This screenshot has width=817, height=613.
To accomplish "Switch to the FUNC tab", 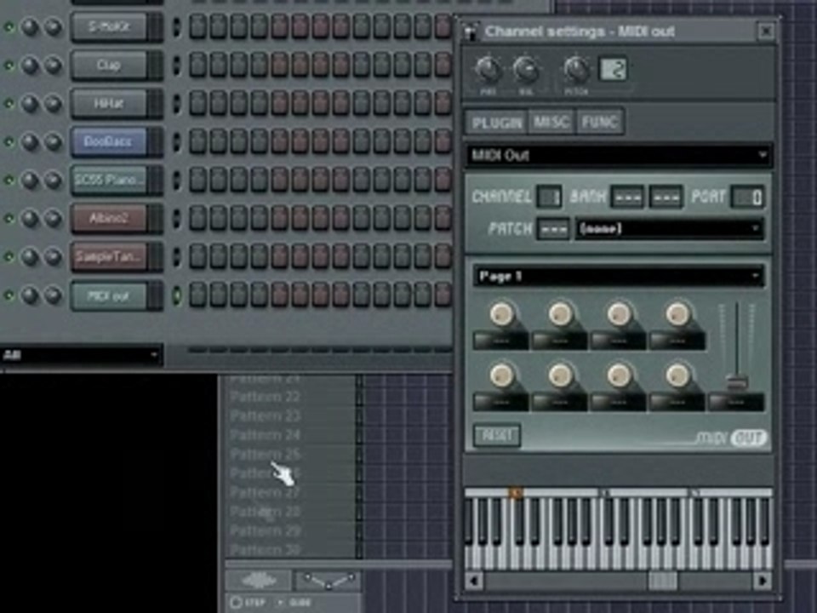I will (600, 123).
